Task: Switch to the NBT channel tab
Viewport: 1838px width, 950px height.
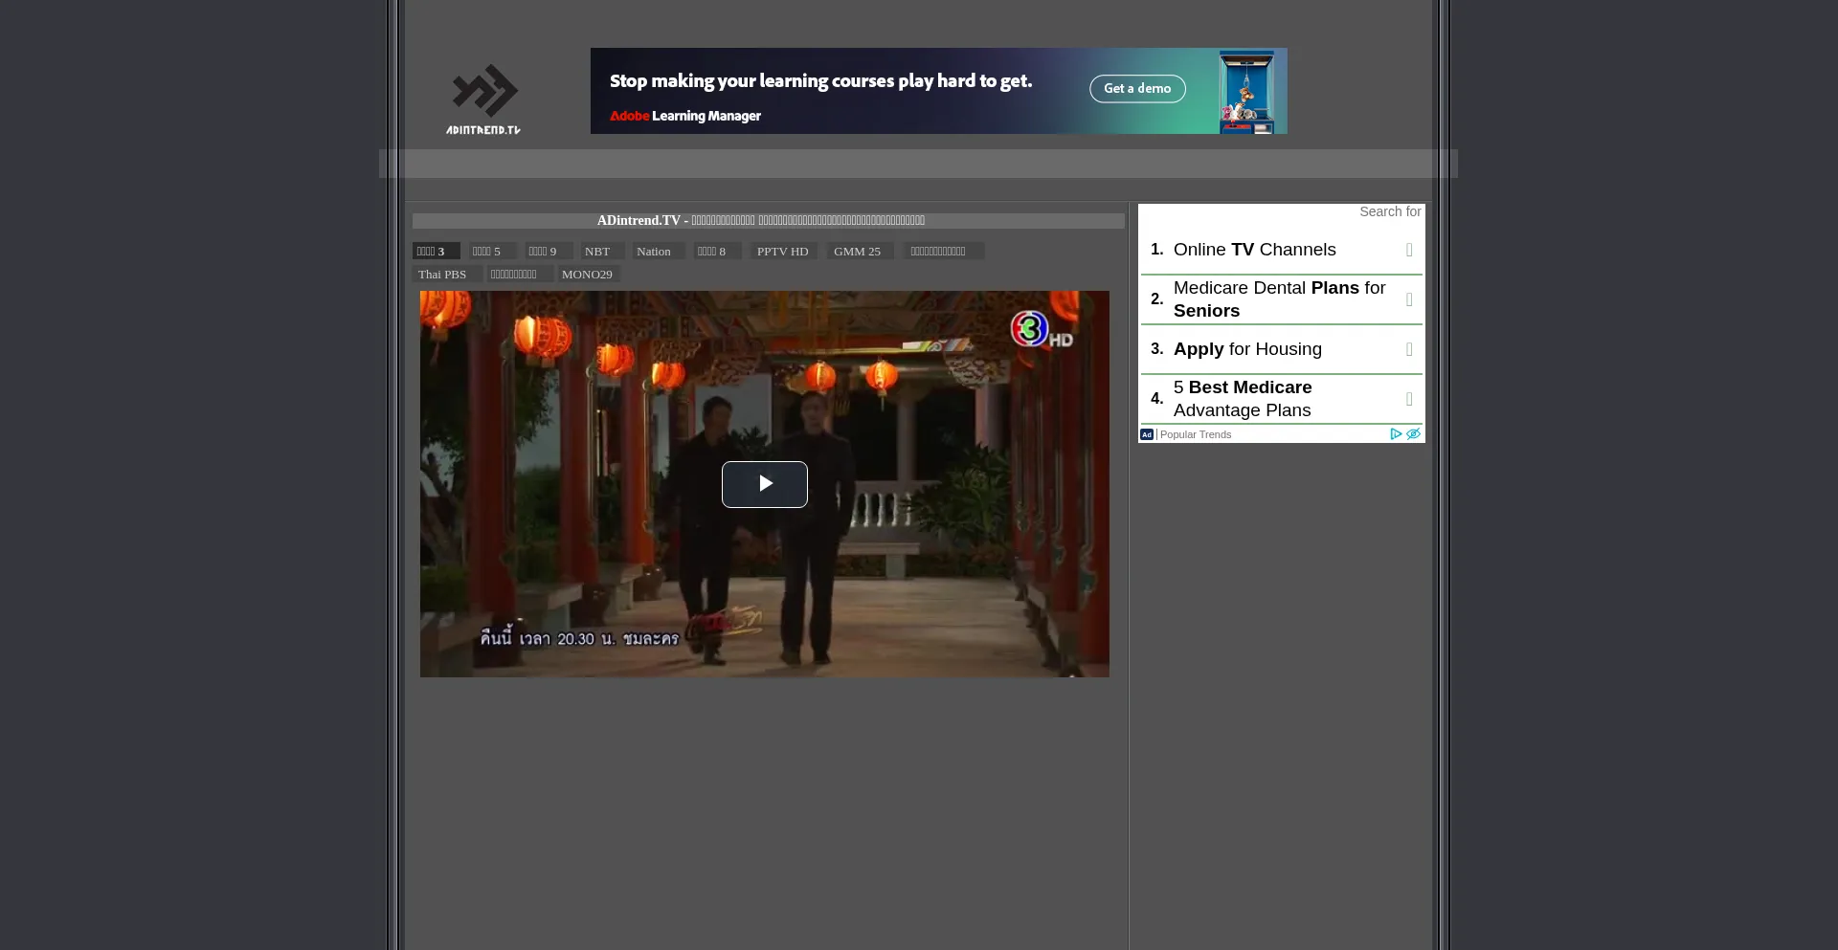Action: [x=598, y=252]
